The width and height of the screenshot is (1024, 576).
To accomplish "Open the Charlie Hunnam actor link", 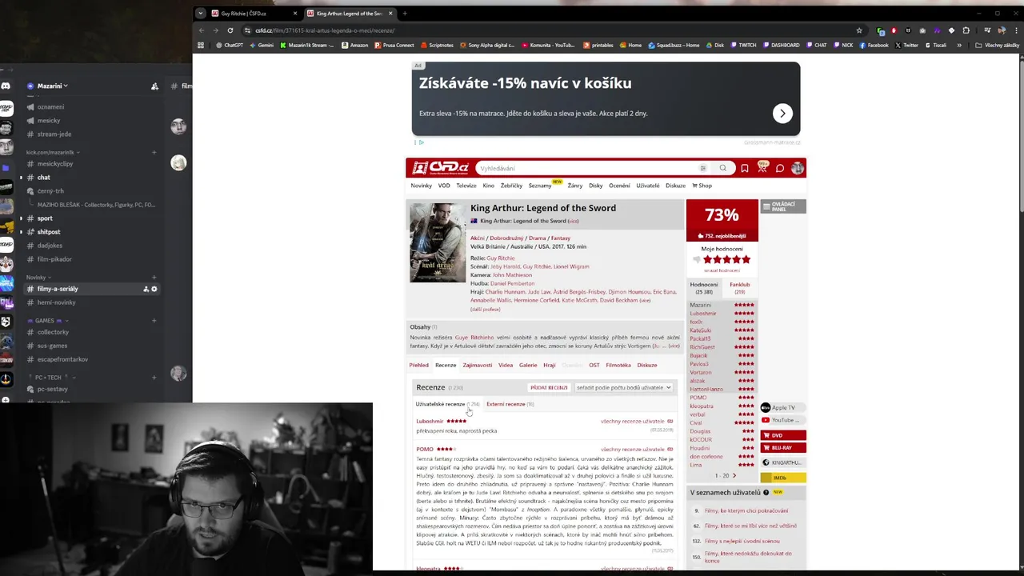I will coord(505,292).
